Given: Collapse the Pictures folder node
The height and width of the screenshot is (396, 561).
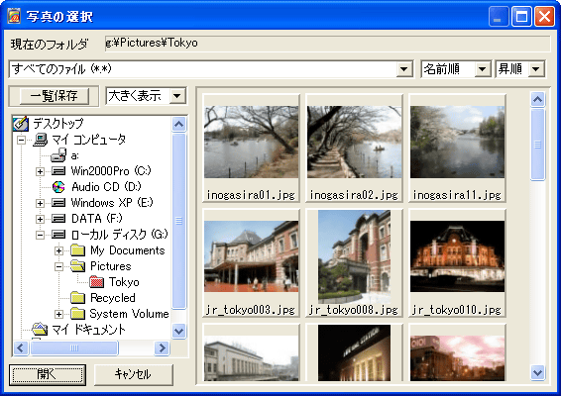Looking at the screenshot, I should [59, 266].
